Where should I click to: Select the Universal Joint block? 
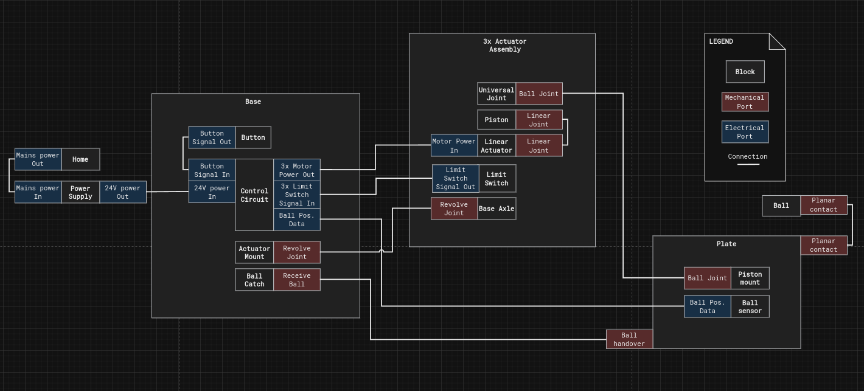pos(496,94)
